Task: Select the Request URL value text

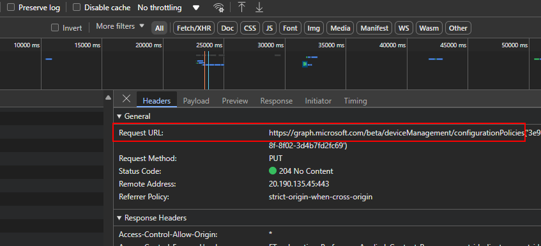Action: 405,139
